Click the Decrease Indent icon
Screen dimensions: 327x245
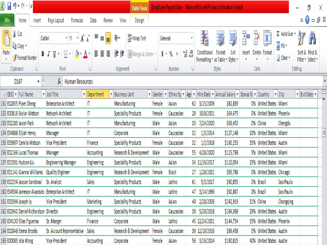(116, 54)
